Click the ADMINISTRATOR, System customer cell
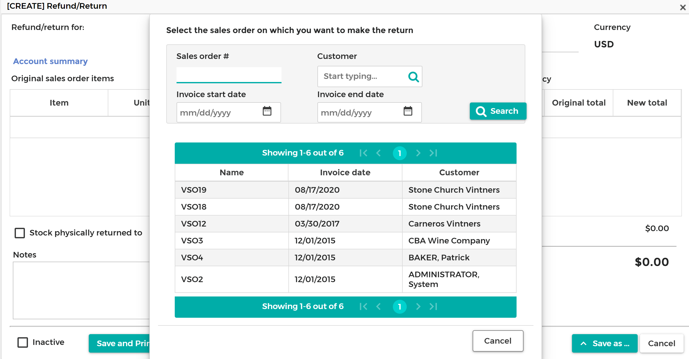 459,279
